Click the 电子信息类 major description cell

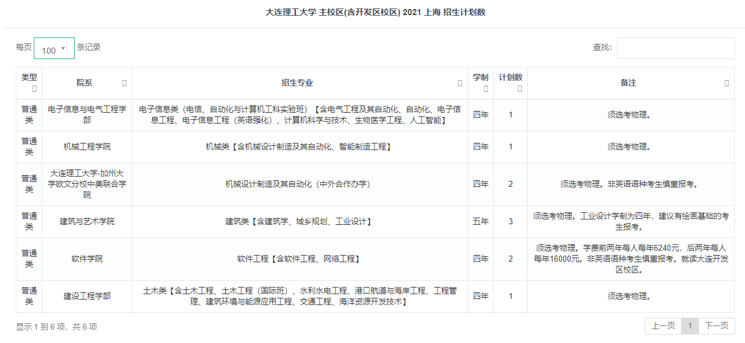(x=299, y=115)
